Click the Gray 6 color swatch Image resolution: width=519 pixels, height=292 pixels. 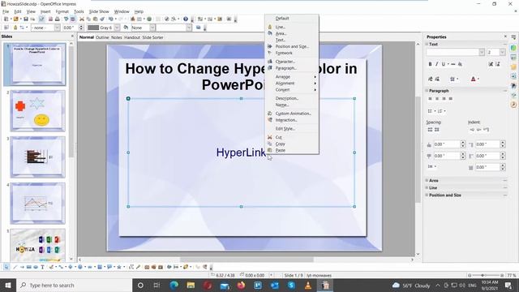[x=93, y=28]
